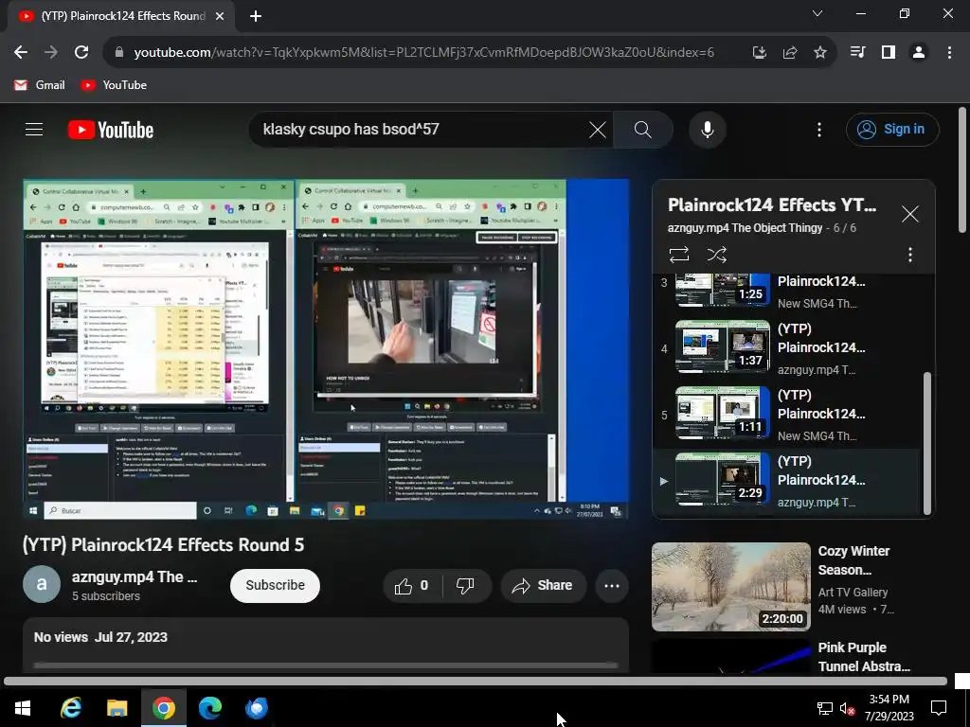Open the Pink Purple Tunnel Abstra... video title
Screen dimensions: 970x727
pos(864,657)
